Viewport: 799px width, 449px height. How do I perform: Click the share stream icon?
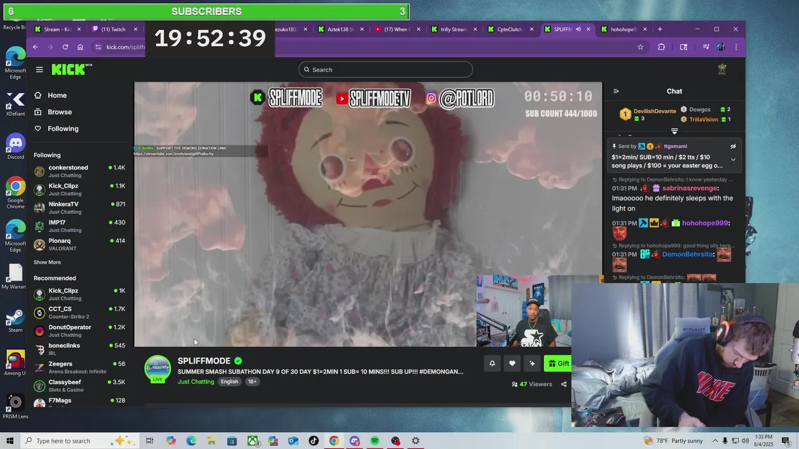coord(564,384)
